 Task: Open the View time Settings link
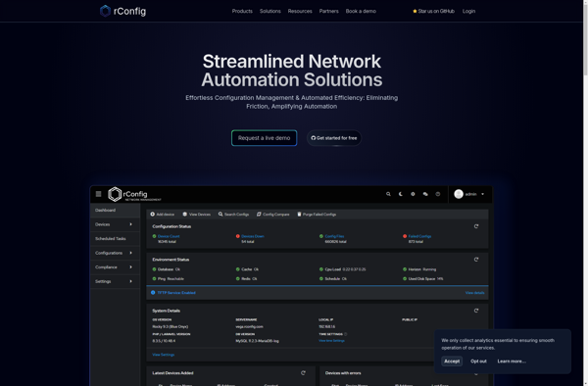tap(331, 341)
